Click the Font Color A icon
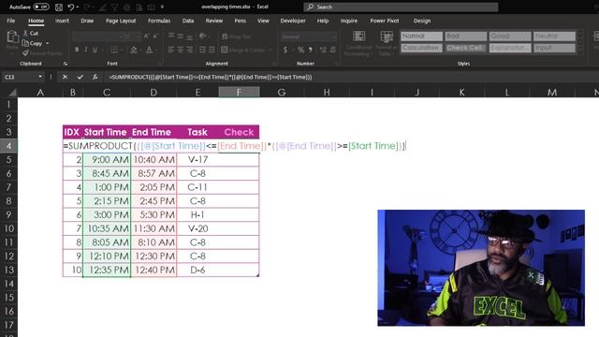This screenshot has height=337, width=599. tap(149, 50)
